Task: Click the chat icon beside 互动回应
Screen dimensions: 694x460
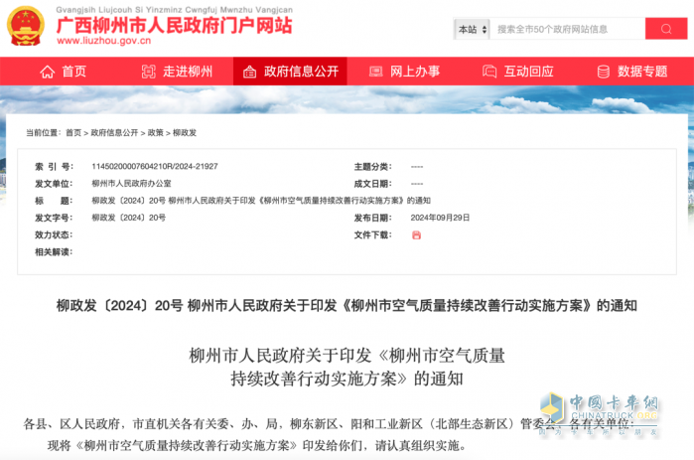Action: pyautogui.click(x=489, y=72)
